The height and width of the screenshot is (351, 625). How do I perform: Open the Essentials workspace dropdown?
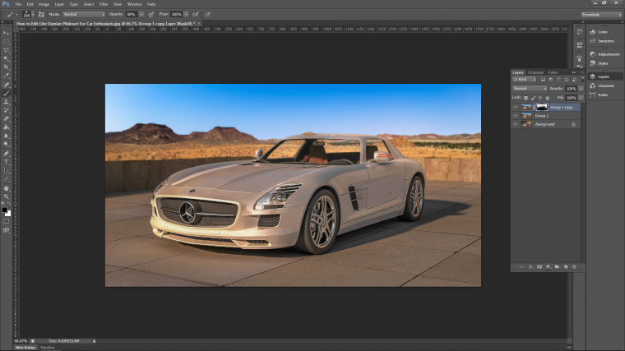601,15
